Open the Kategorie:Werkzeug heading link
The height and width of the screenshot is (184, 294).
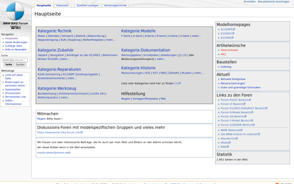click(x=57, y=88)
